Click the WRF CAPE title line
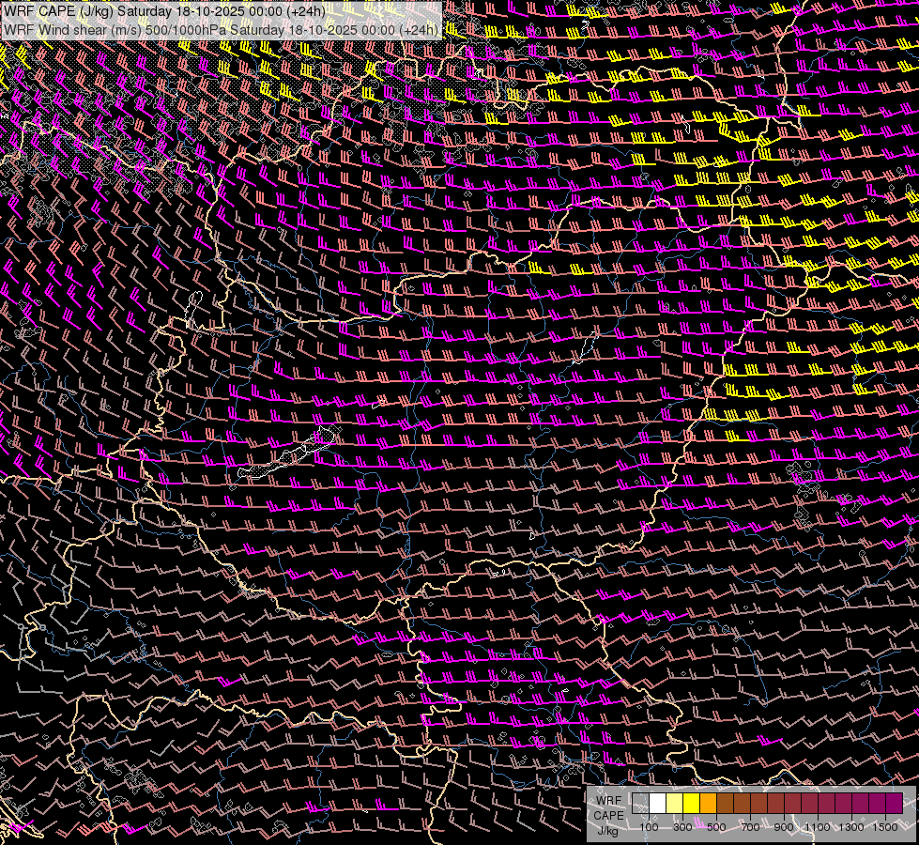 coord(164,11)
